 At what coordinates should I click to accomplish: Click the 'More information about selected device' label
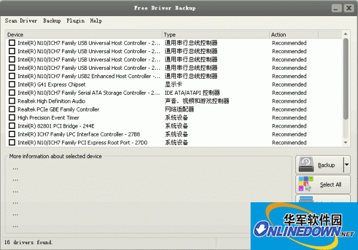55,156
